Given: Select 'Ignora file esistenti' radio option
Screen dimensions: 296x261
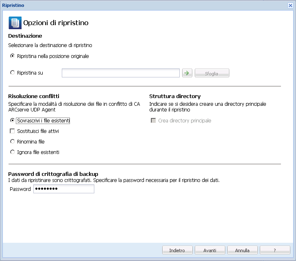Looking at the screenshot, I should pos(12,152).
